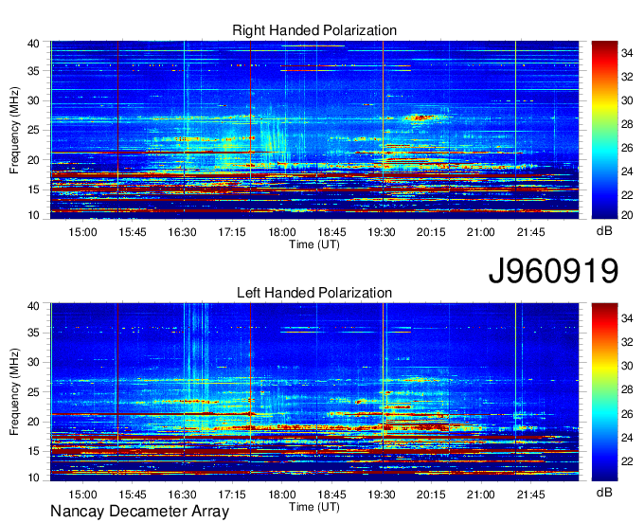The width and height of the screenshot is (644, 523).
Task: Click the 30 MHz tick on the top plot
Action: coord(34,100)
